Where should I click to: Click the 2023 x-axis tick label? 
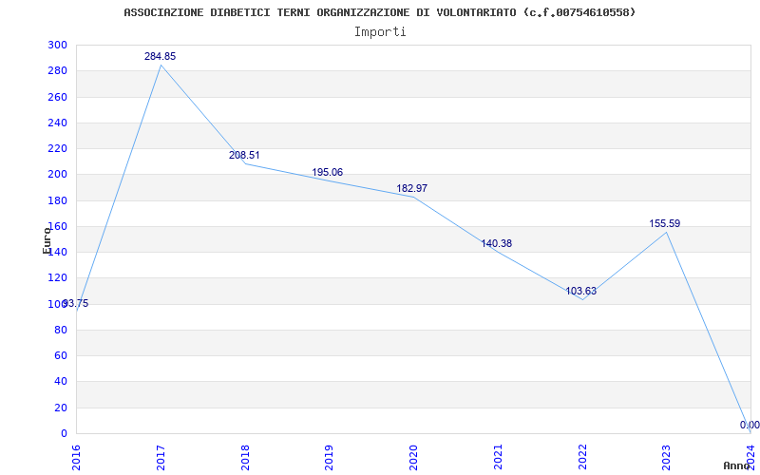[x=667, y=457]
